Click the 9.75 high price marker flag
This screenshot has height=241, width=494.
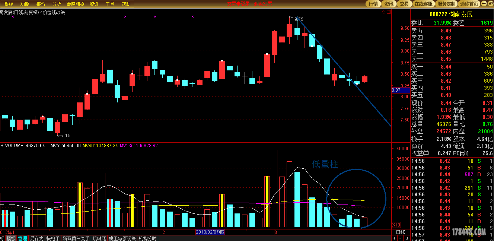[x=291, y=18]
